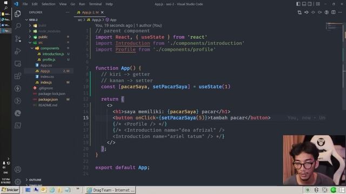Open App.css in the explorer
Image resolution: width=346 pixels, height=194 pixels.
coord(46,65)
